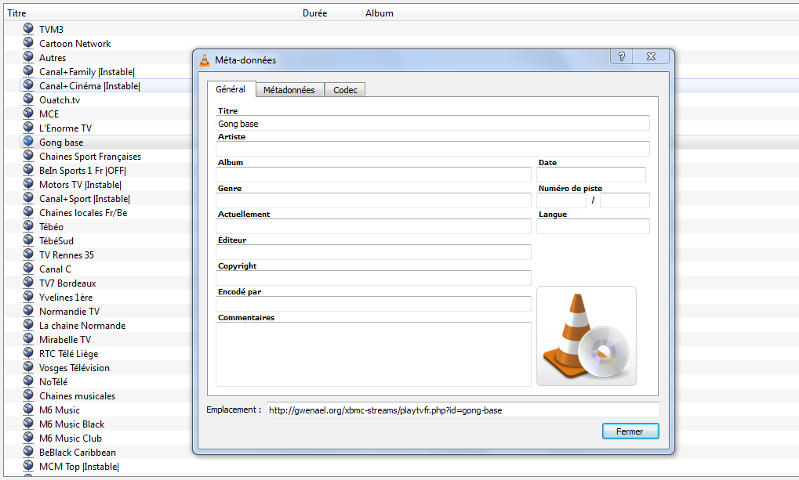Select the M6 Music Black playlist entry
The height and width of the screenshot is (480, 799).
coord(72,424)
